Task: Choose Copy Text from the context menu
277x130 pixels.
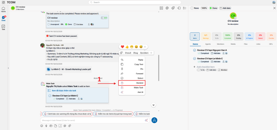Action: (132, 64)
